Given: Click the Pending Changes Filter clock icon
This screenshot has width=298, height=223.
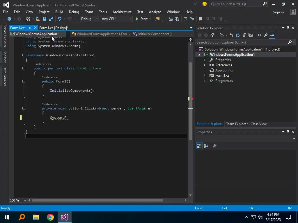Looking at the screenshot, I should (x=221, y=35).
